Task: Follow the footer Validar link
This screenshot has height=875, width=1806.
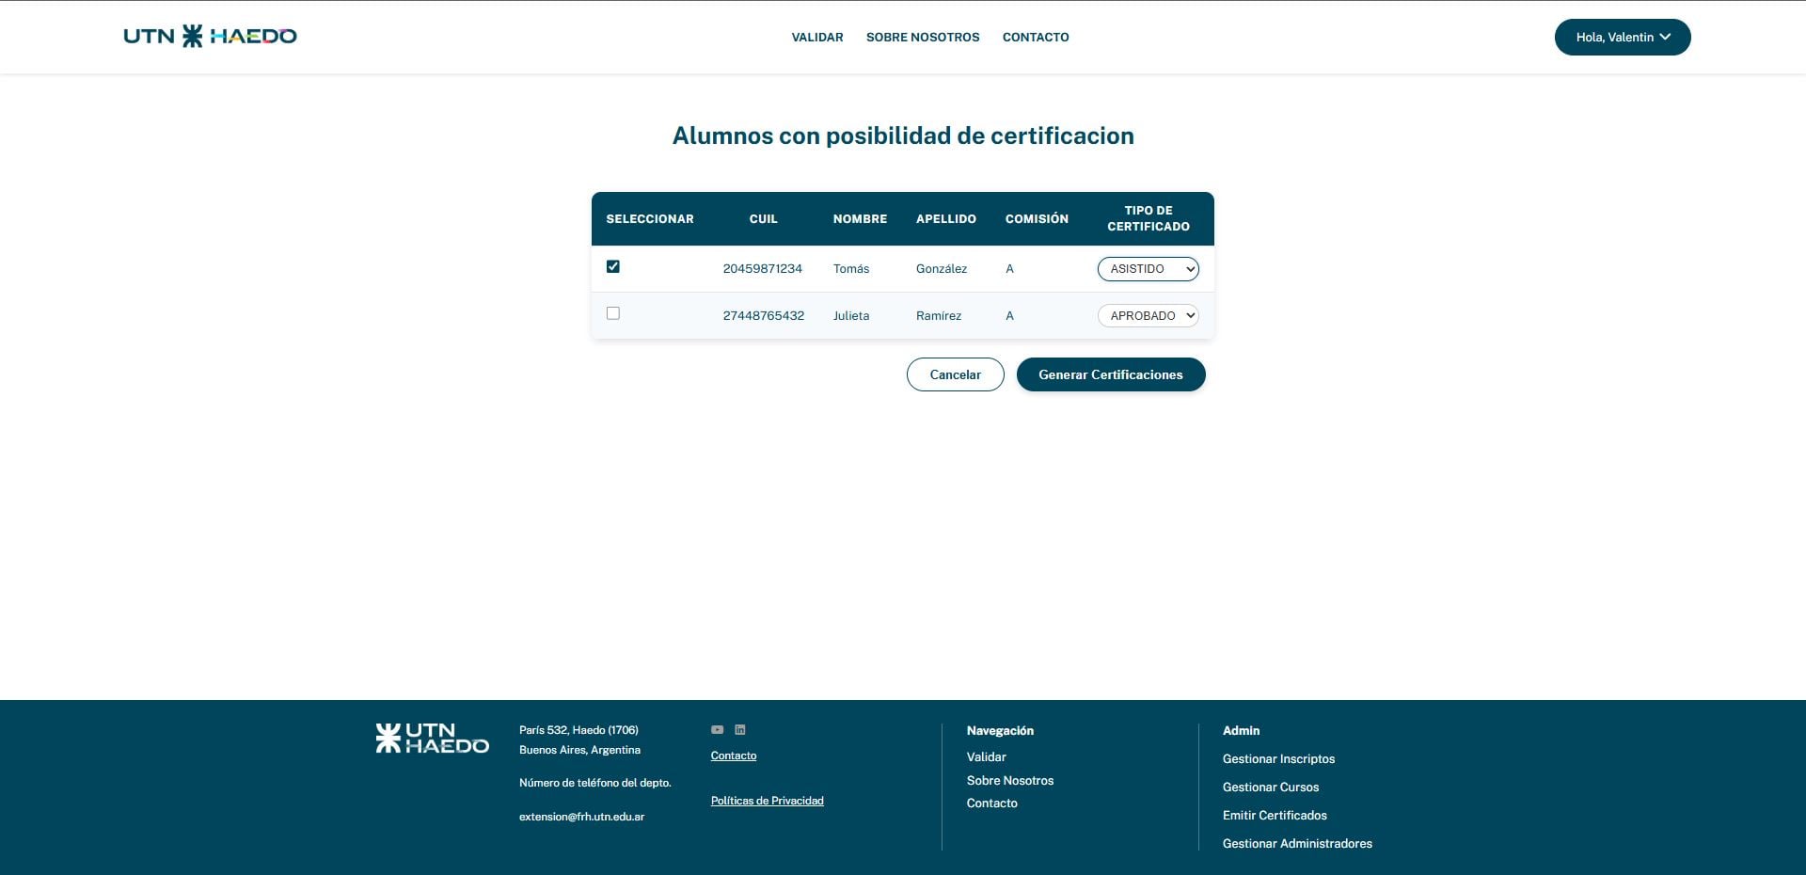Action: (x=987, y=757)
